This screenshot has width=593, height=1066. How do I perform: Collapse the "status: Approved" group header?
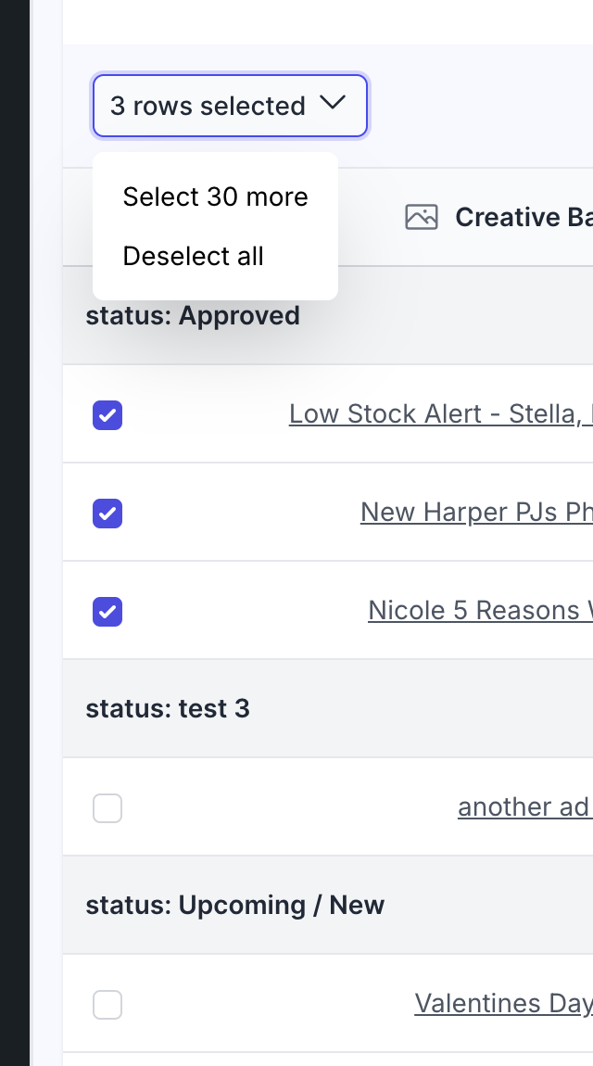click(x=193, y=316)
